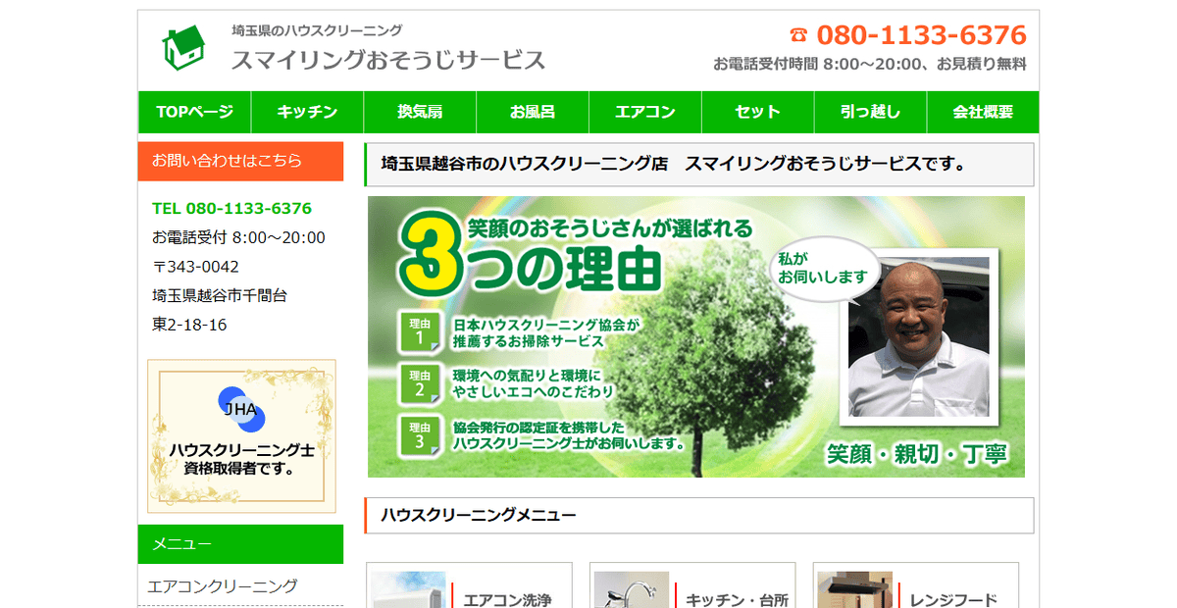Open the セット menu item

tap(757, 112)
